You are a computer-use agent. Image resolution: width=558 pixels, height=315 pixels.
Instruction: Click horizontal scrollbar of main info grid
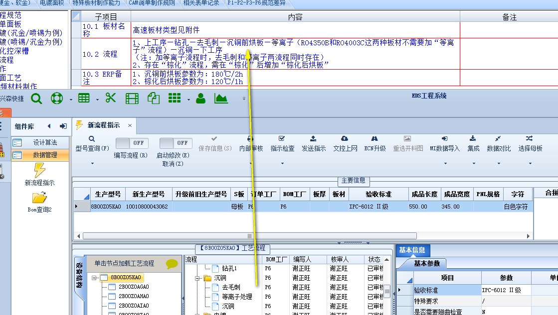[250, 236]
